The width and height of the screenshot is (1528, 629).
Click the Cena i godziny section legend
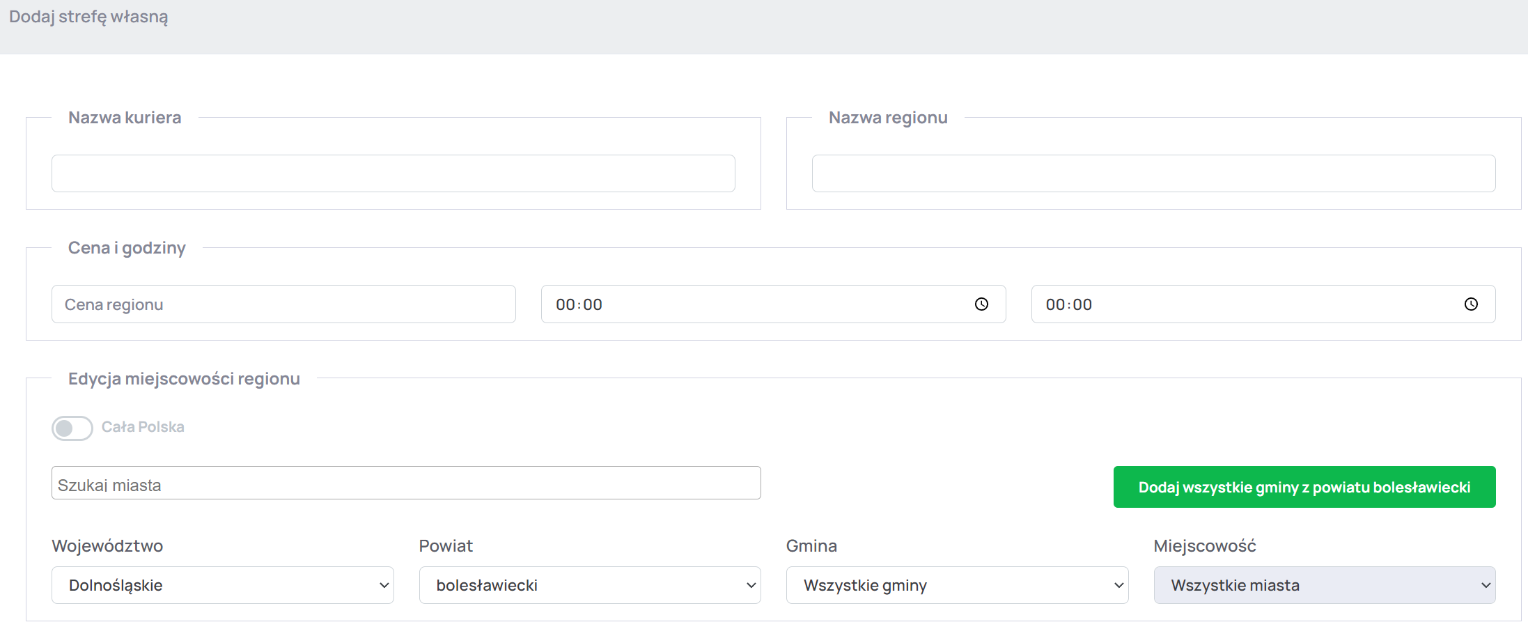pyautogui.click(x=127, y=248)
